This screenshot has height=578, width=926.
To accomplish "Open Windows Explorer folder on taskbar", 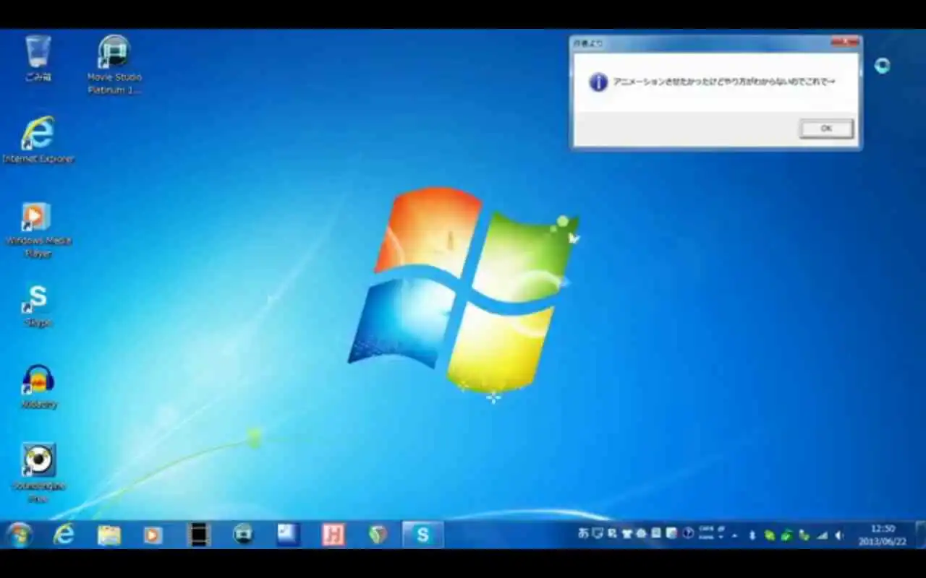I will [109, 535].
